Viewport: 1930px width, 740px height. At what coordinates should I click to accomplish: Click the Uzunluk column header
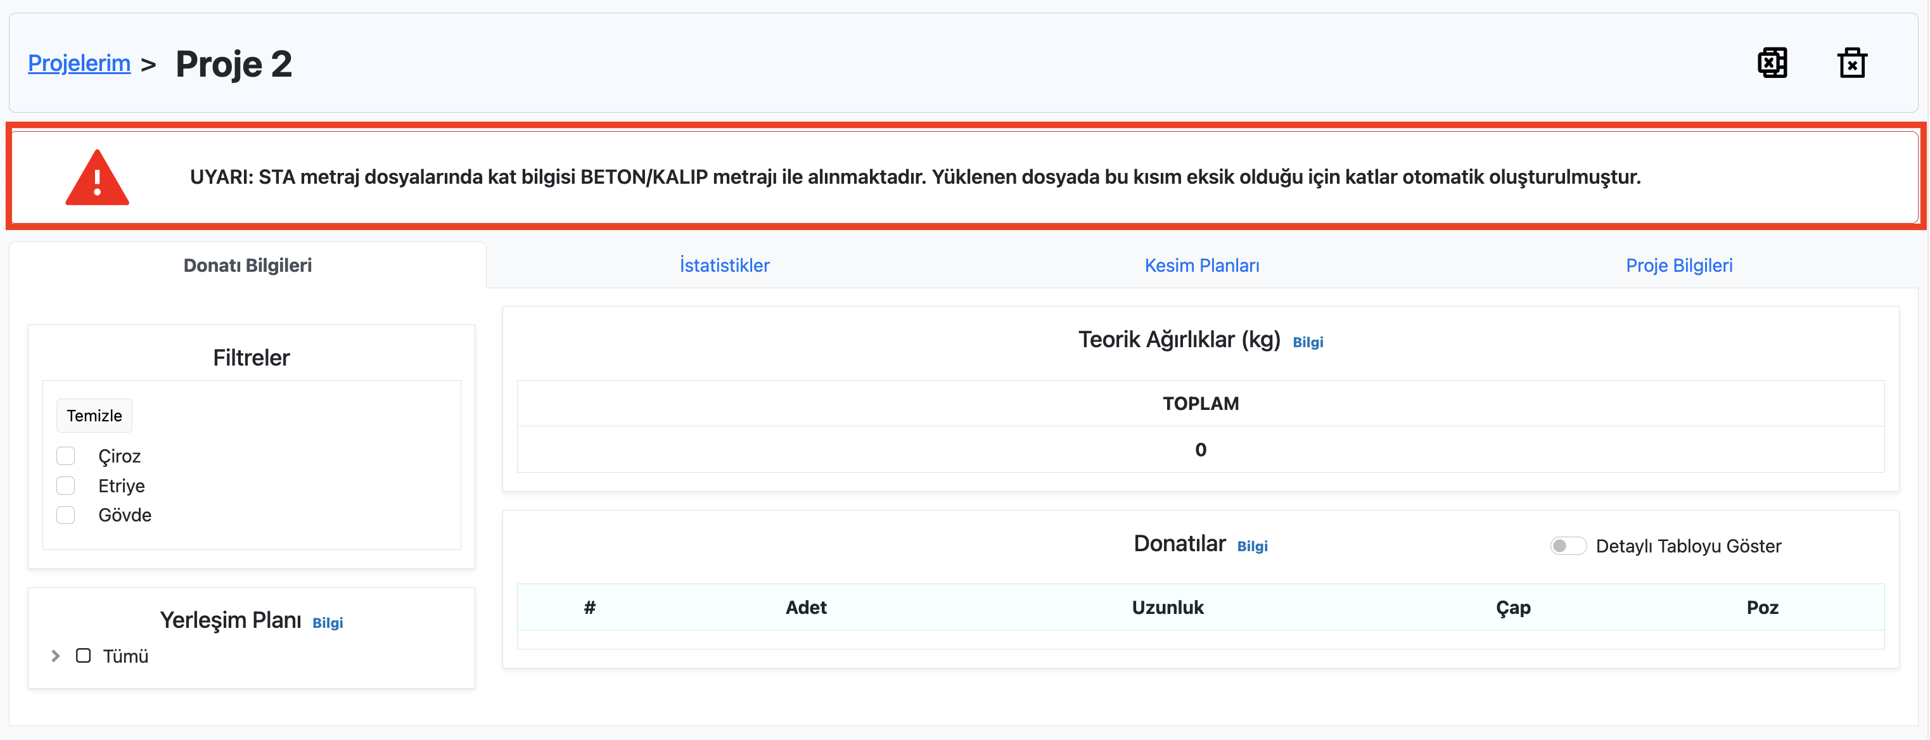[1166, 608]
